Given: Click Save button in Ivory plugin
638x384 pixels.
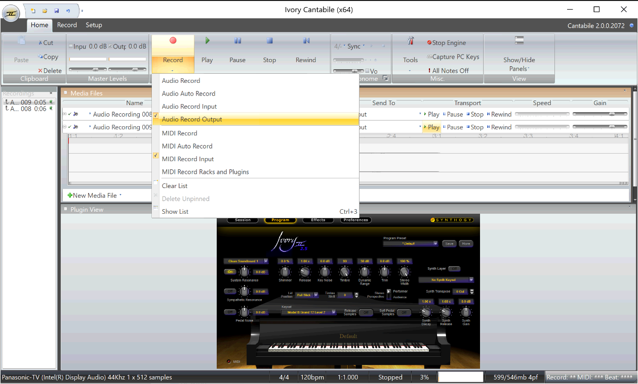Looking at the screenshot, I should [449, 244].
